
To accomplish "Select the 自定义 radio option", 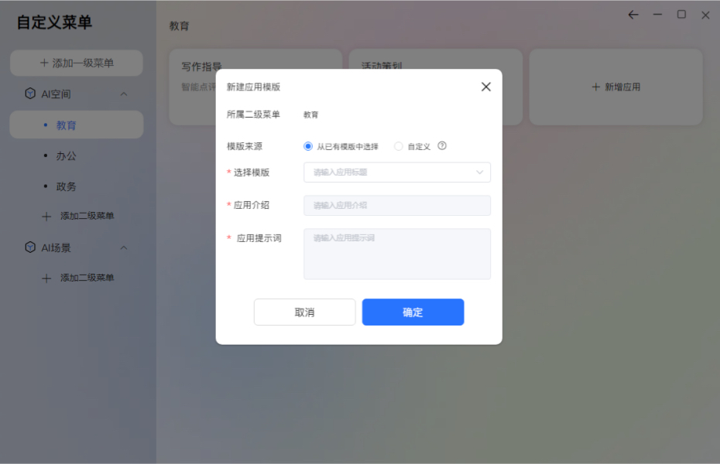I will pyautogui.click(x=399, y=146).
